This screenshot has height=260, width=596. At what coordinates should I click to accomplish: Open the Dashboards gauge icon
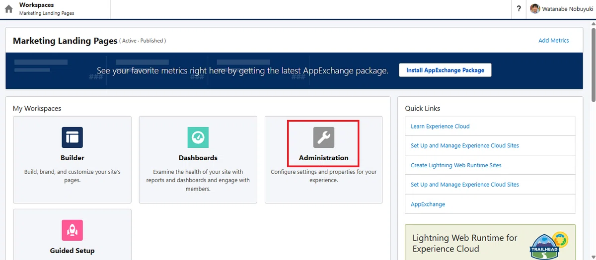tap(198, 137)
